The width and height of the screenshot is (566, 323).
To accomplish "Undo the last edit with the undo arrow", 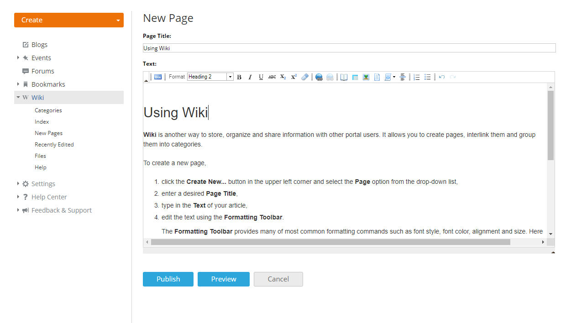I will (x=441, y=77).
